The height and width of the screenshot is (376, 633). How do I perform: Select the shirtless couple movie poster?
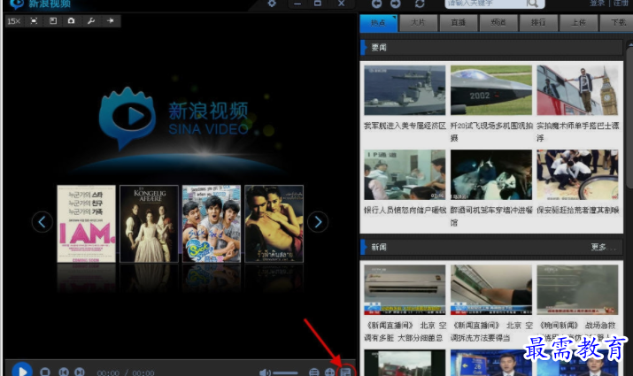(x=274, y=224)
